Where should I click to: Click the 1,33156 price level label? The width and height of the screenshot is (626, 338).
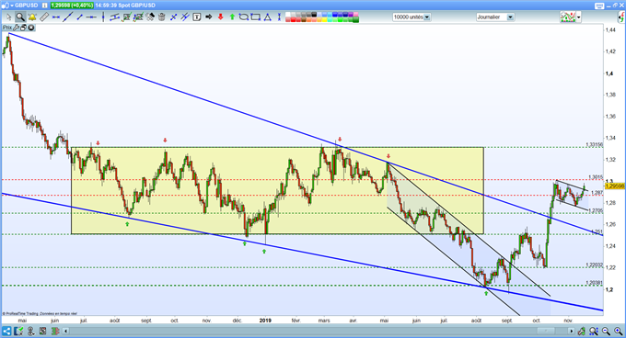click(x=595, y=144)
